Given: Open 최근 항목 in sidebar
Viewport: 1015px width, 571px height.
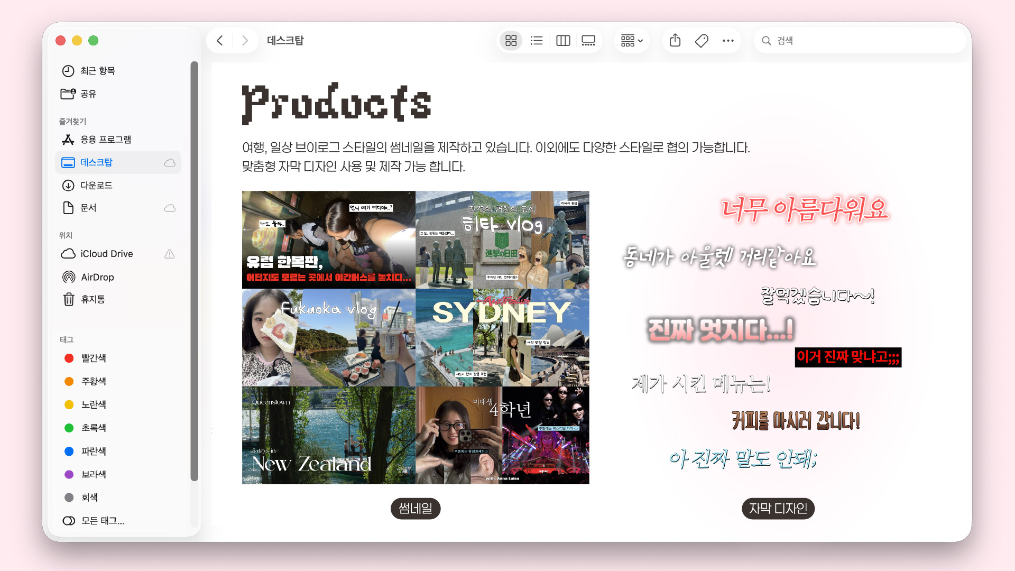Looking at the screenshot, I should coord(118,71).
